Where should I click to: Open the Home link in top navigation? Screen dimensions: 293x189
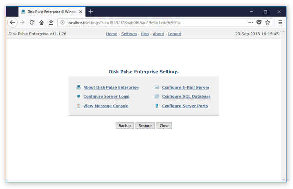(x=112, y=34)
